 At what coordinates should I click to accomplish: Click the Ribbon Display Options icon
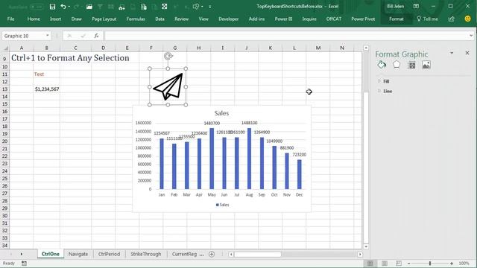416,7
